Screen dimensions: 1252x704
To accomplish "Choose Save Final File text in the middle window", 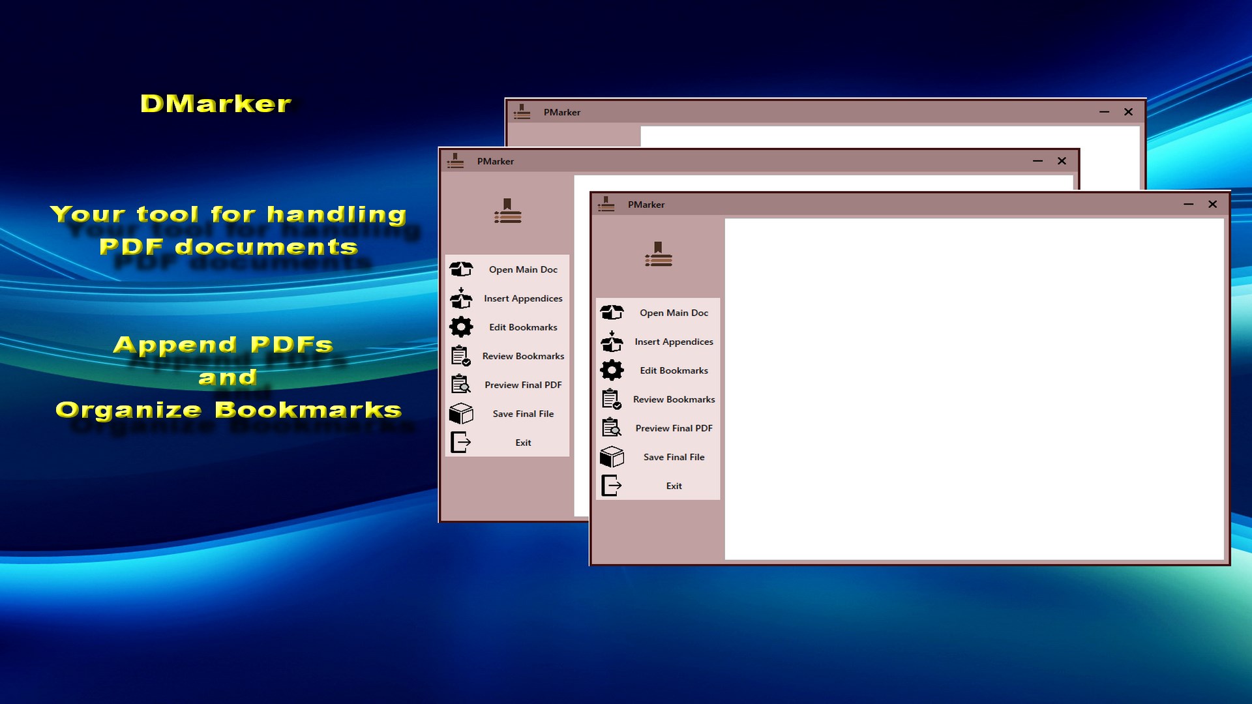I will pyautogui.click(x=523, y=414).
